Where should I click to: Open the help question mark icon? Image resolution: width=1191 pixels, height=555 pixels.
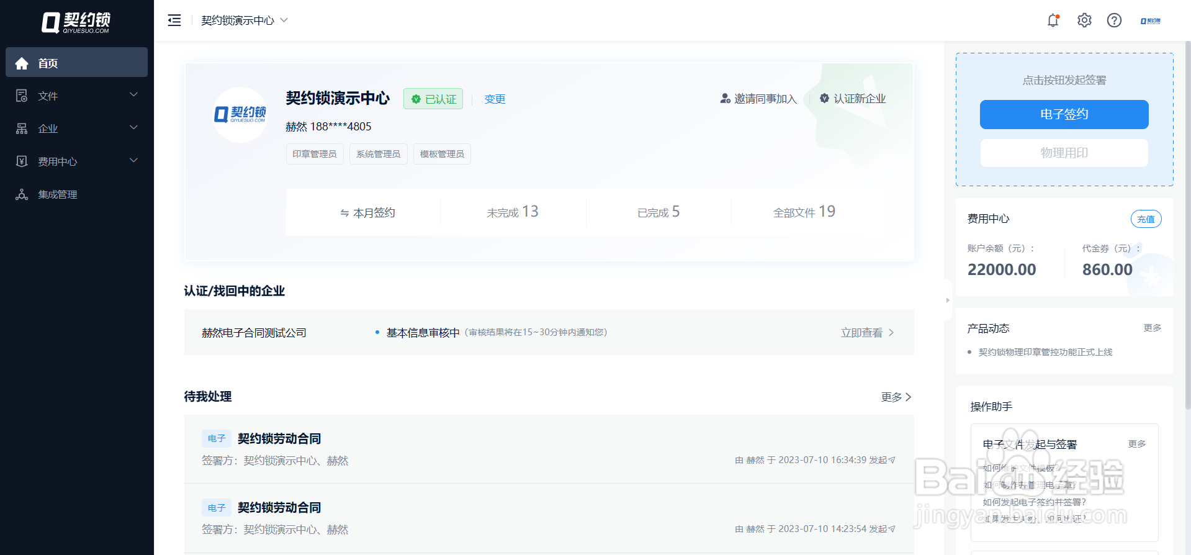click(x=1114, y=20)
